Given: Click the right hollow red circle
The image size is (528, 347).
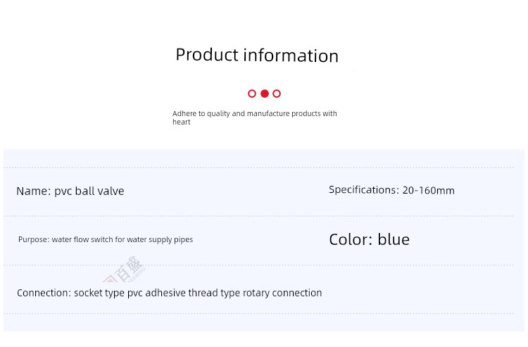Looking at the screenshot, I should click(277, 94).
